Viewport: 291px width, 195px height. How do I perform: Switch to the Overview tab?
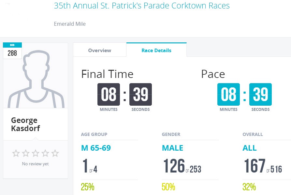click(x=100, y=50)
